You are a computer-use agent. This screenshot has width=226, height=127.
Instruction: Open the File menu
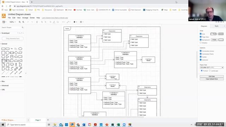[x=9, y=18]
